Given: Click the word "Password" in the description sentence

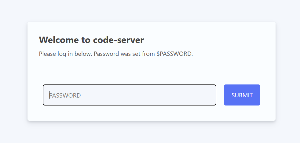Looking at the screenshot, I should coord(106,54).
